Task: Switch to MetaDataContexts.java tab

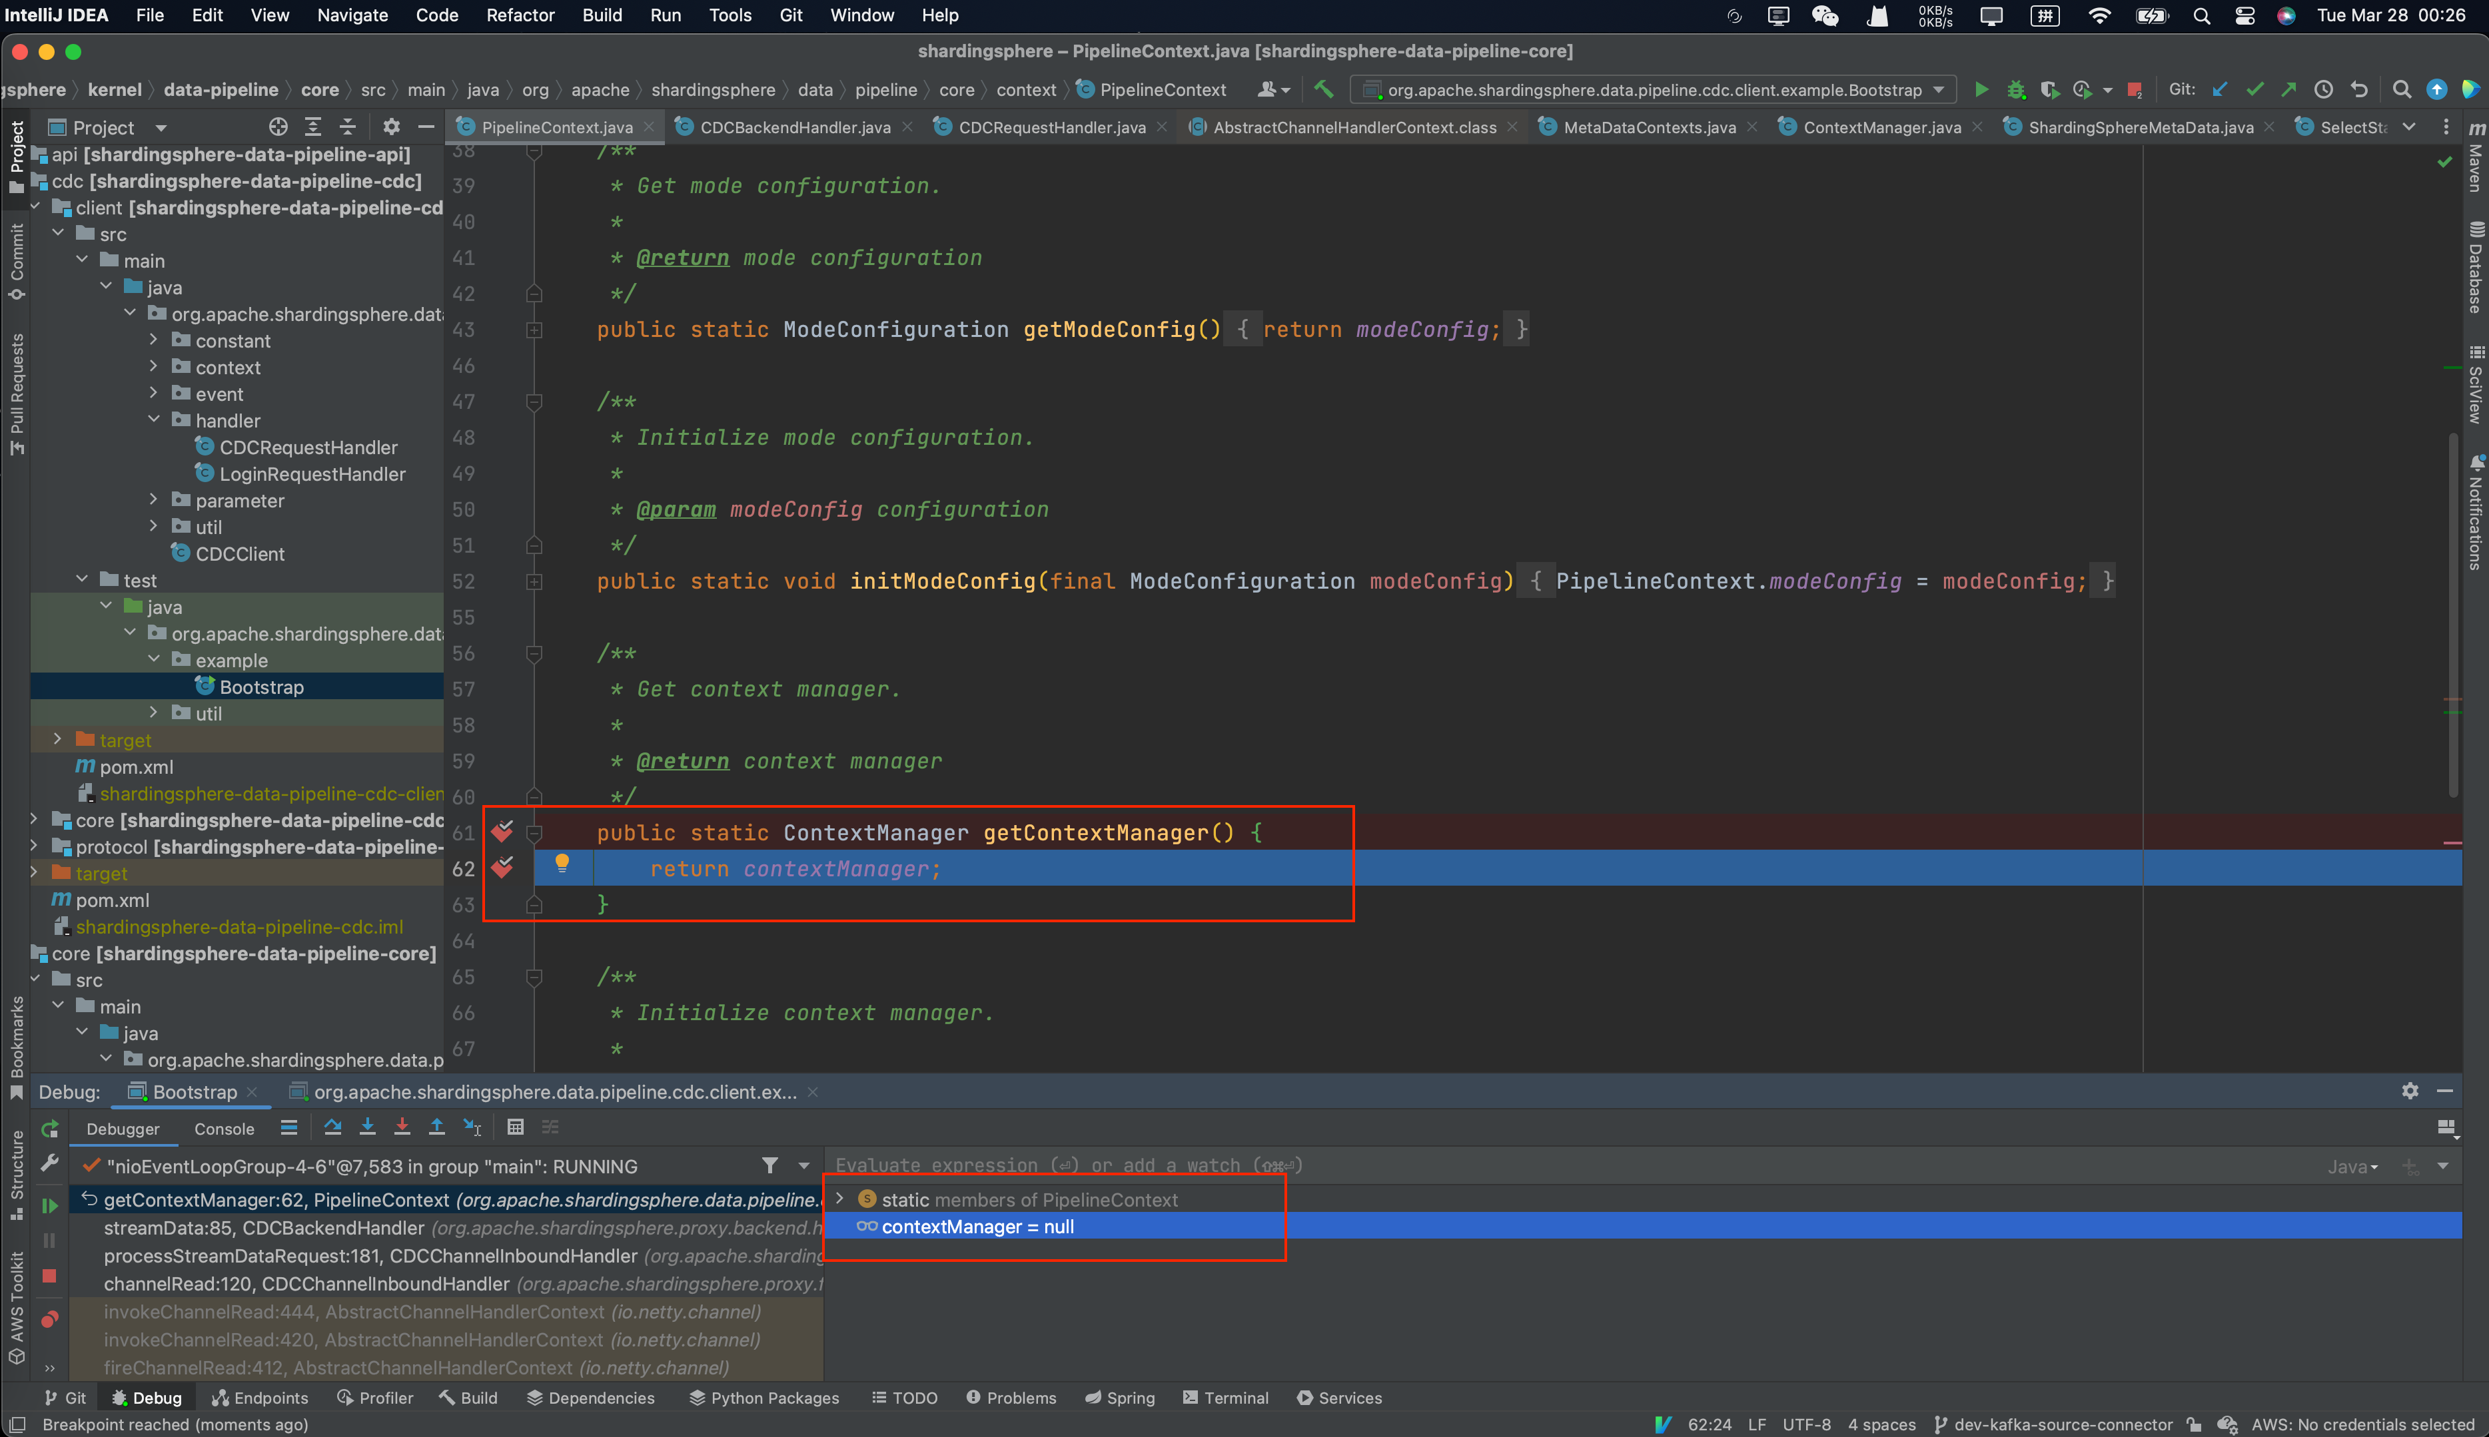Action: click(x=1649, y=127)
